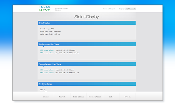175x105 pixels.
Task: Open the Main stream tab
Action: point(78,97)
